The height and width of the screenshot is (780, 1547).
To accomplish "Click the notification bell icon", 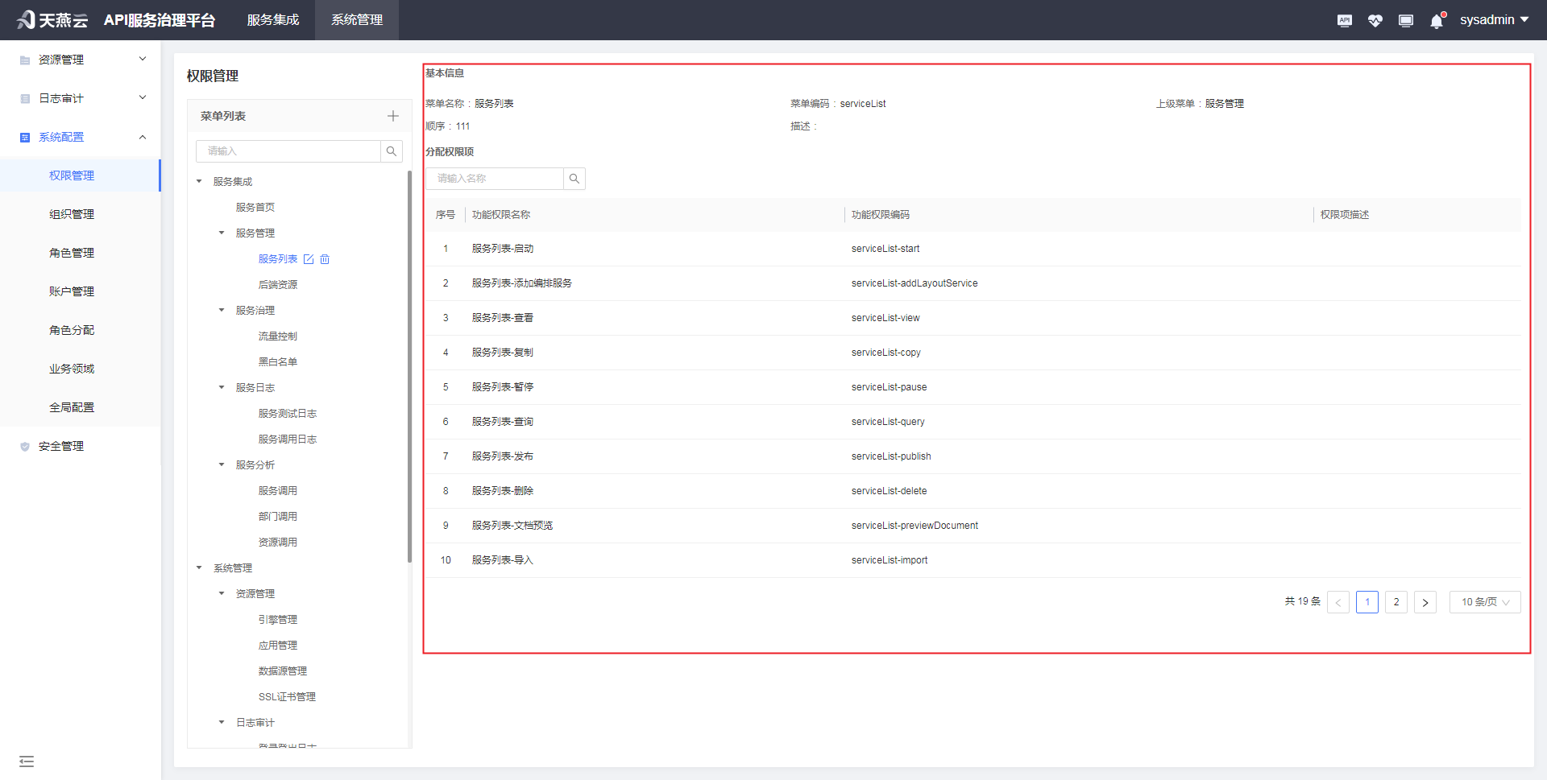I will [x=1437, y=21].
